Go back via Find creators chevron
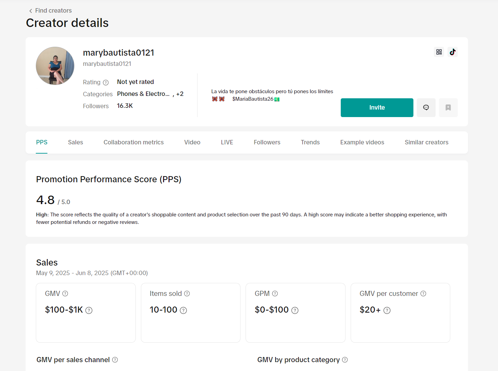Image resolution: width=498 pixels, height=371 pixels. click(x=31, y=11)
